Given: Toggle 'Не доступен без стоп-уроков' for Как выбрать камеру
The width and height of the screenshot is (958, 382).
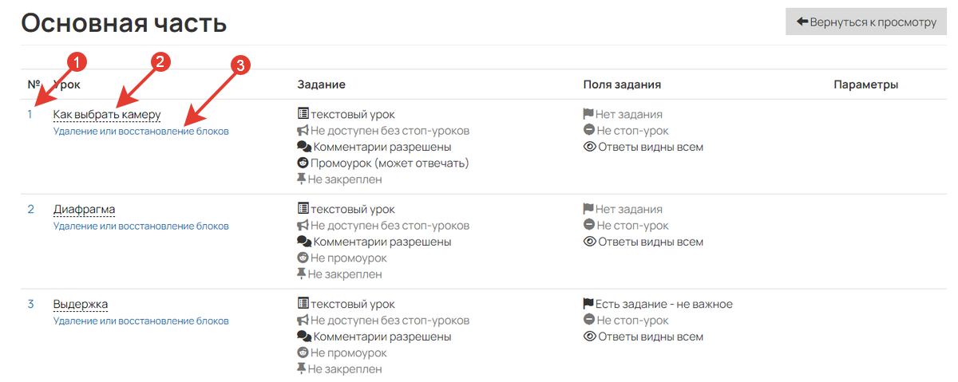Looking at the screenshot, I should coord(390,131).
